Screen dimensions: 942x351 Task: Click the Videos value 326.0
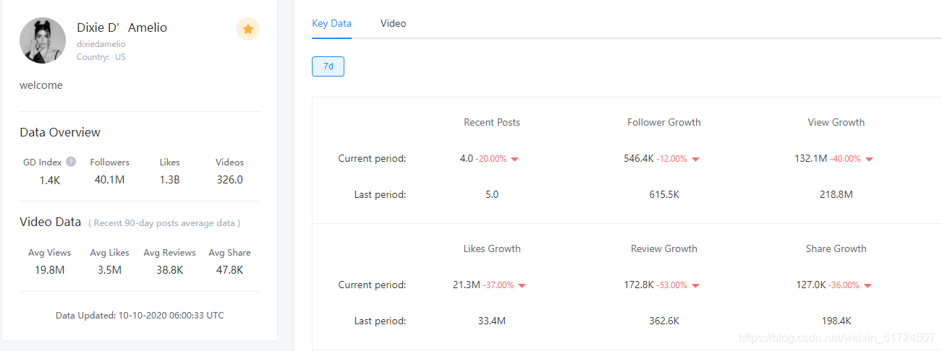coord(230,180)
